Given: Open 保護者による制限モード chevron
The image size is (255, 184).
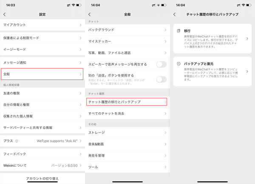Looking at the screenshot, I should (x=80, y=38).
